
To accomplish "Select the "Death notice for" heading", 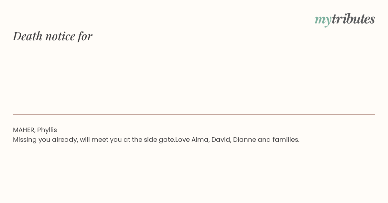I will click(x=53, y=36).
